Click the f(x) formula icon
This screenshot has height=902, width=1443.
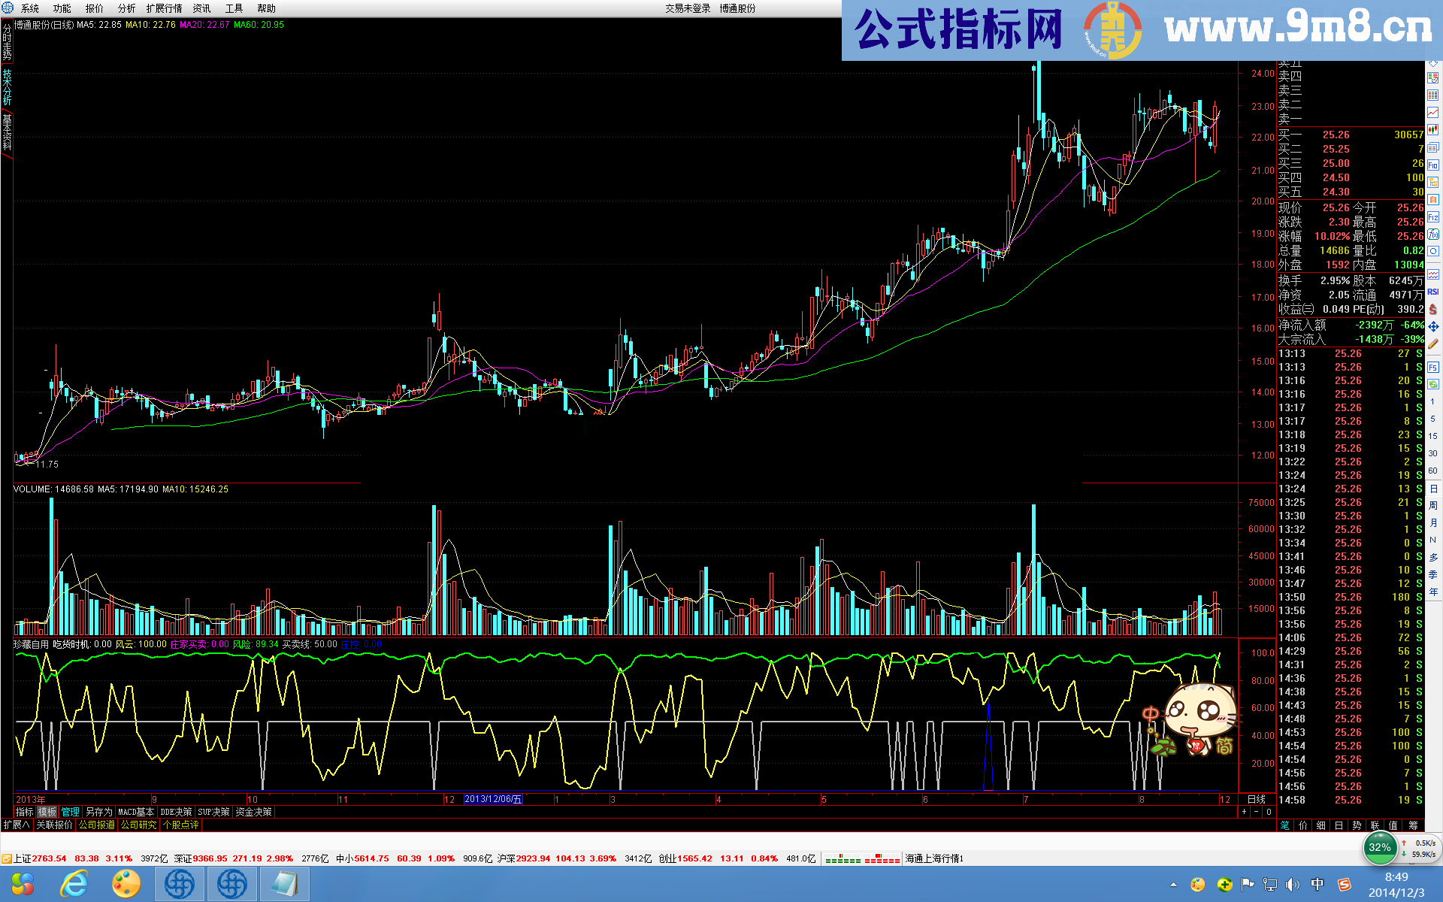tap(1433, 234)
